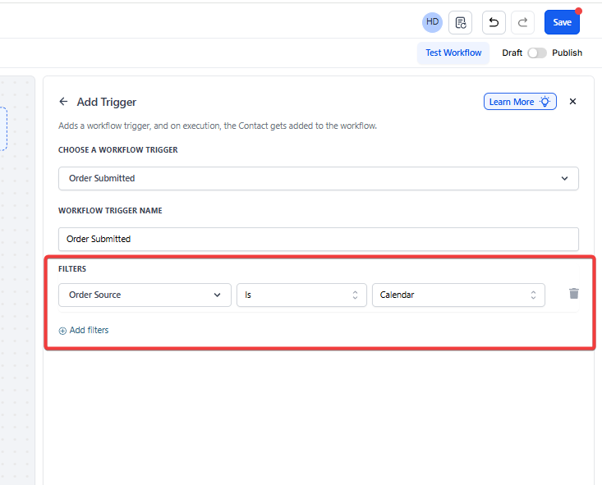This screenshot has width=602, height=485.
Task: Open the "Is" operator dropdown
Action: pyautogui.click(x=301, y=295)
